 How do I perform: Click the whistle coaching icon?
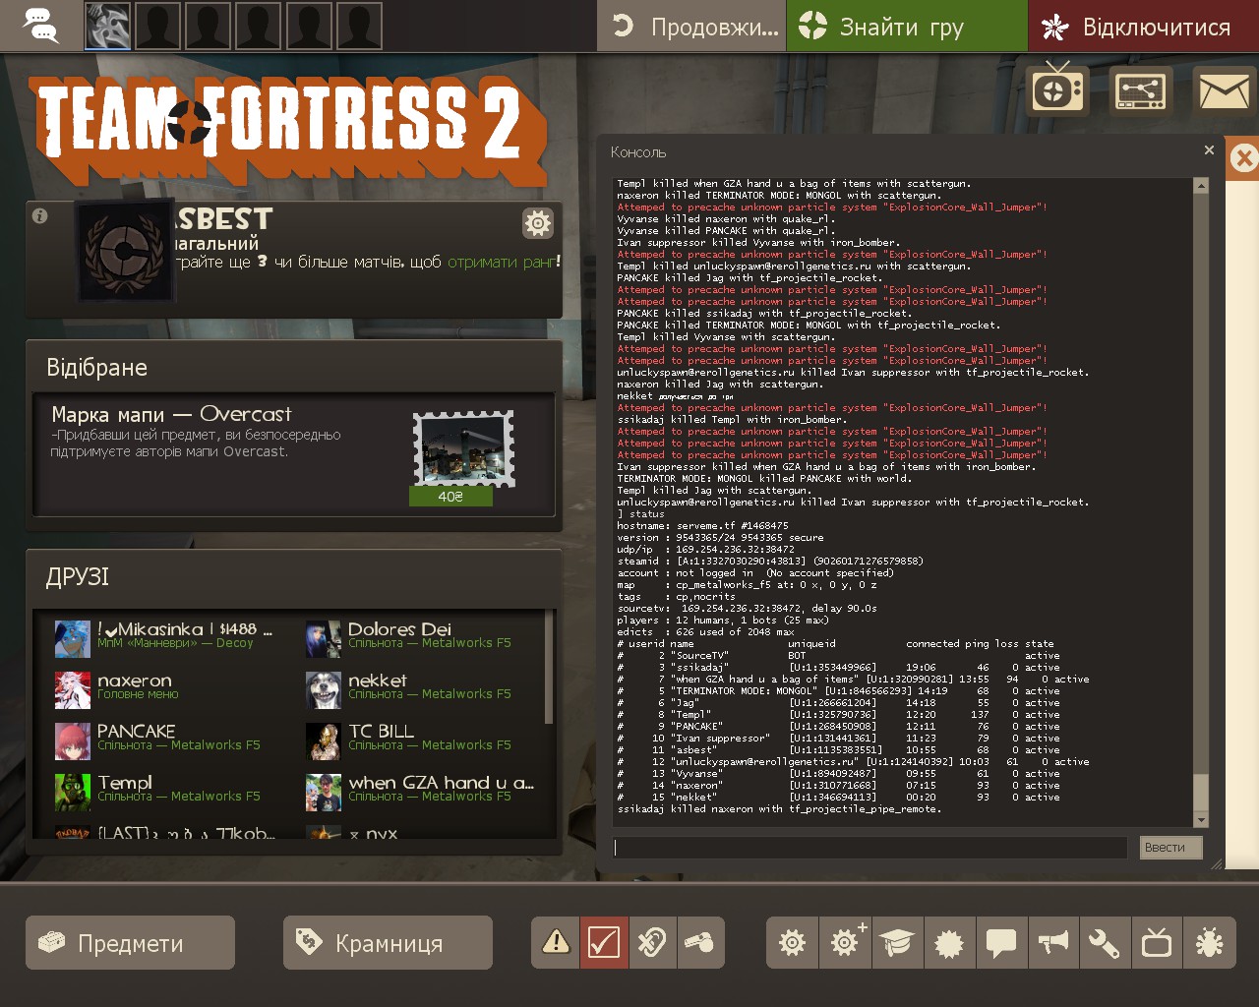click(x=700, y=943)
